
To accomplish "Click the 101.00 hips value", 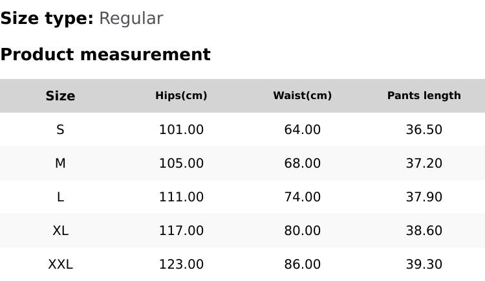I will pos(181,129).
